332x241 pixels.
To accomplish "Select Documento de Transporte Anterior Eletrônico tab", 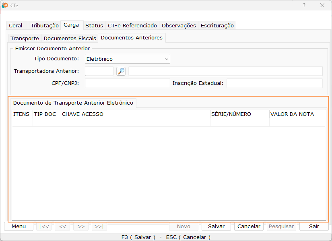I will (73, 103).
